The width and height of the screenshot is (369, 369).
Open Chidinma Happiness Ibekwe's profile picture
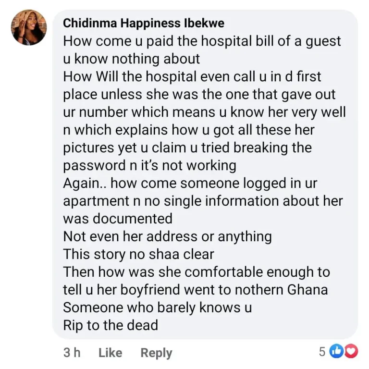29,27
